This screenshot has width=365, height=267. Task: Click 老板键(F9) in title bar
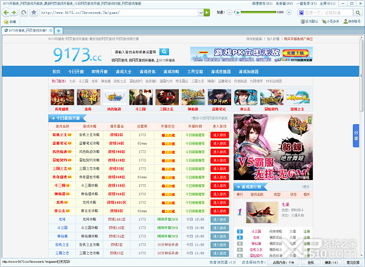[x=284, y=4]
